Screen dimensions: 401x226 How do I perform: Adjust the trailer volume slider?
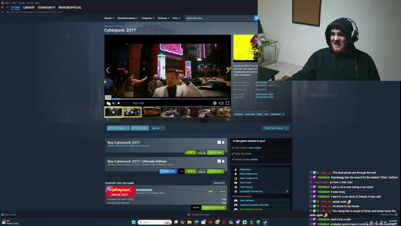pos(124,103)
